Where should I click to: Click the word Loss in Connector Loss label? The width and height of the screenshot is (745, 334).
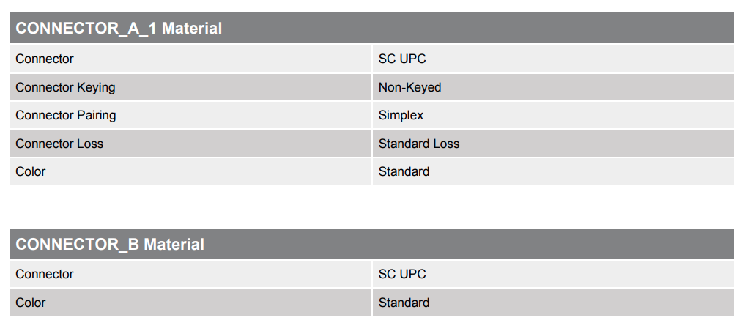pyautogui.click(x=90, y=144)
